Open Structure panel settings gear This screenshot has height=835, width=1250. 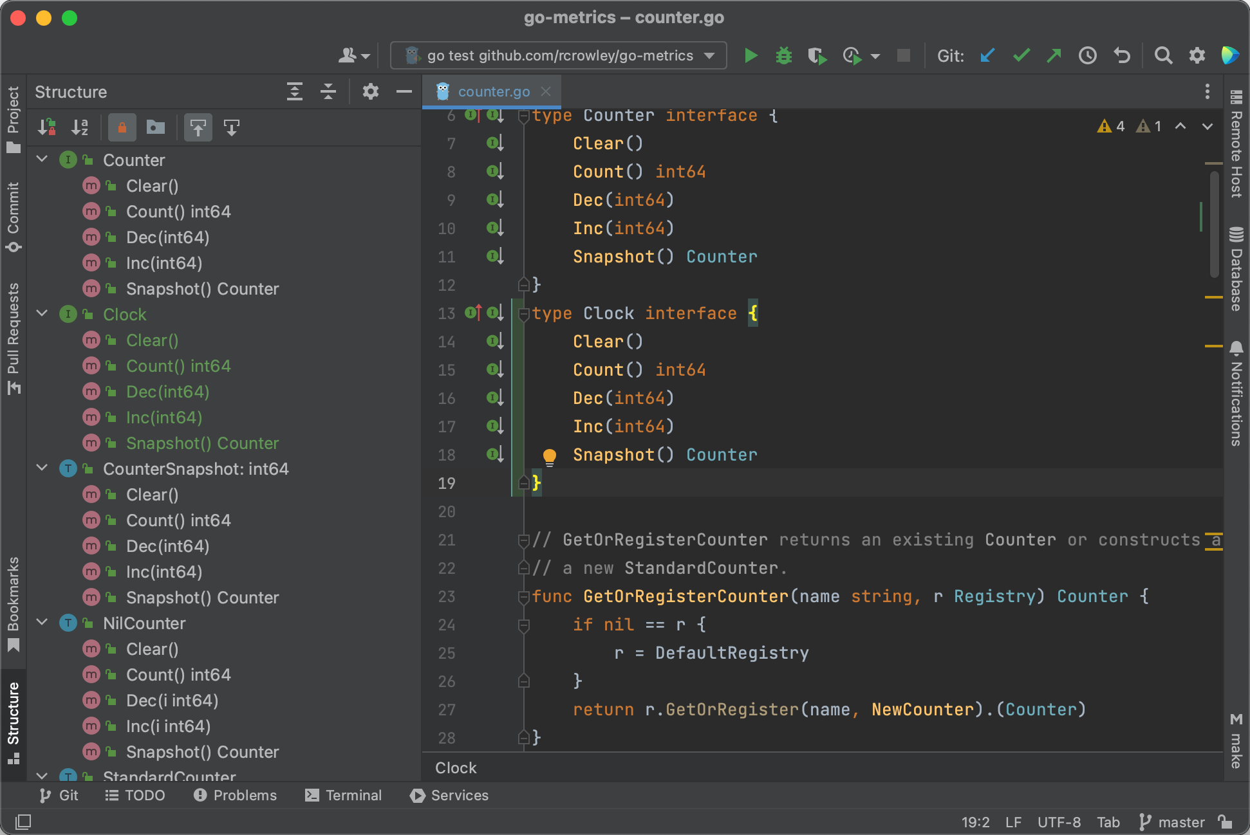[370, 91]
